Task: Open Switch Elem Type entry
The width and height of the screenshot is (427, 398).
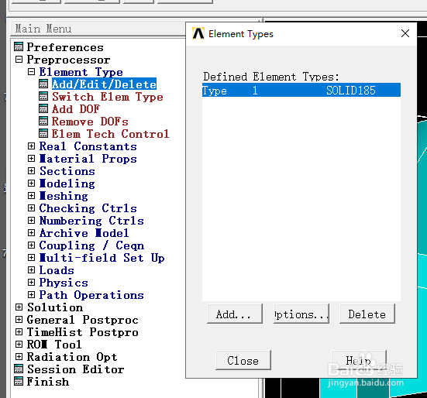Action: 108,97
